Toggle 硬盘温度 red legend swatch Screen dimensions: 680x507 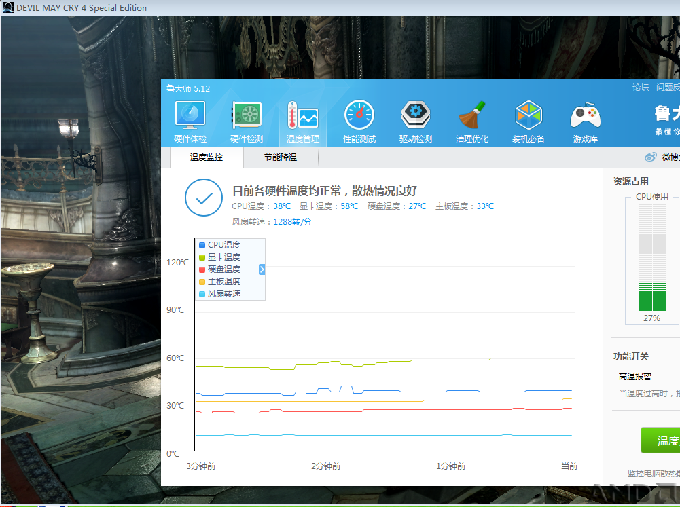(202, 269)
